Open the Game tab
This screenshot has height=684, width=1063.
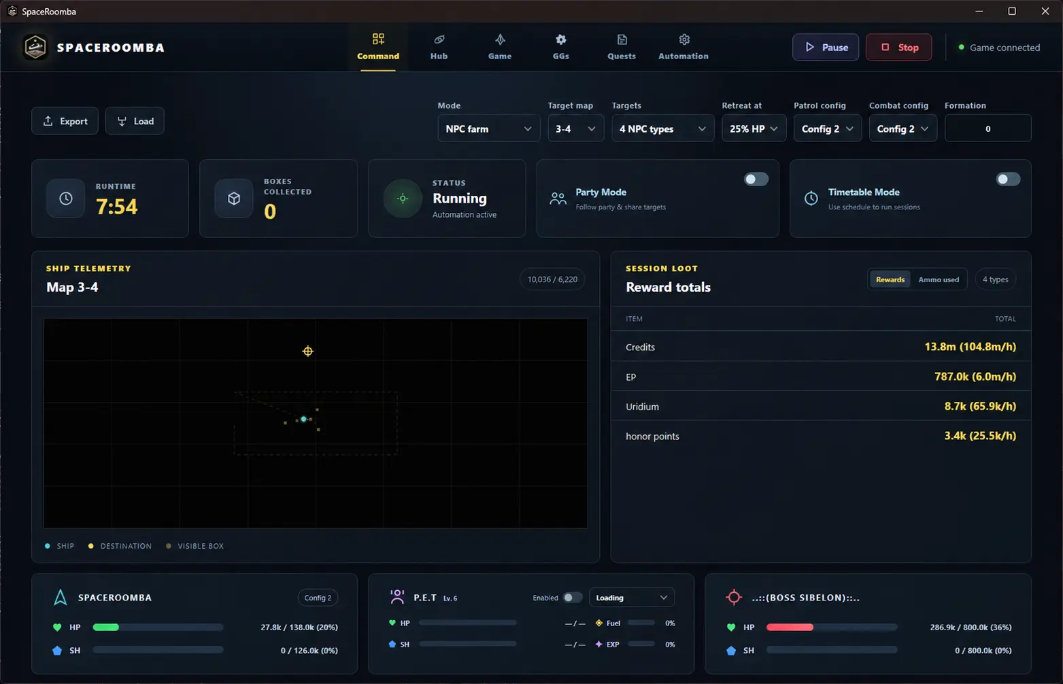click(x=500, y=47)
